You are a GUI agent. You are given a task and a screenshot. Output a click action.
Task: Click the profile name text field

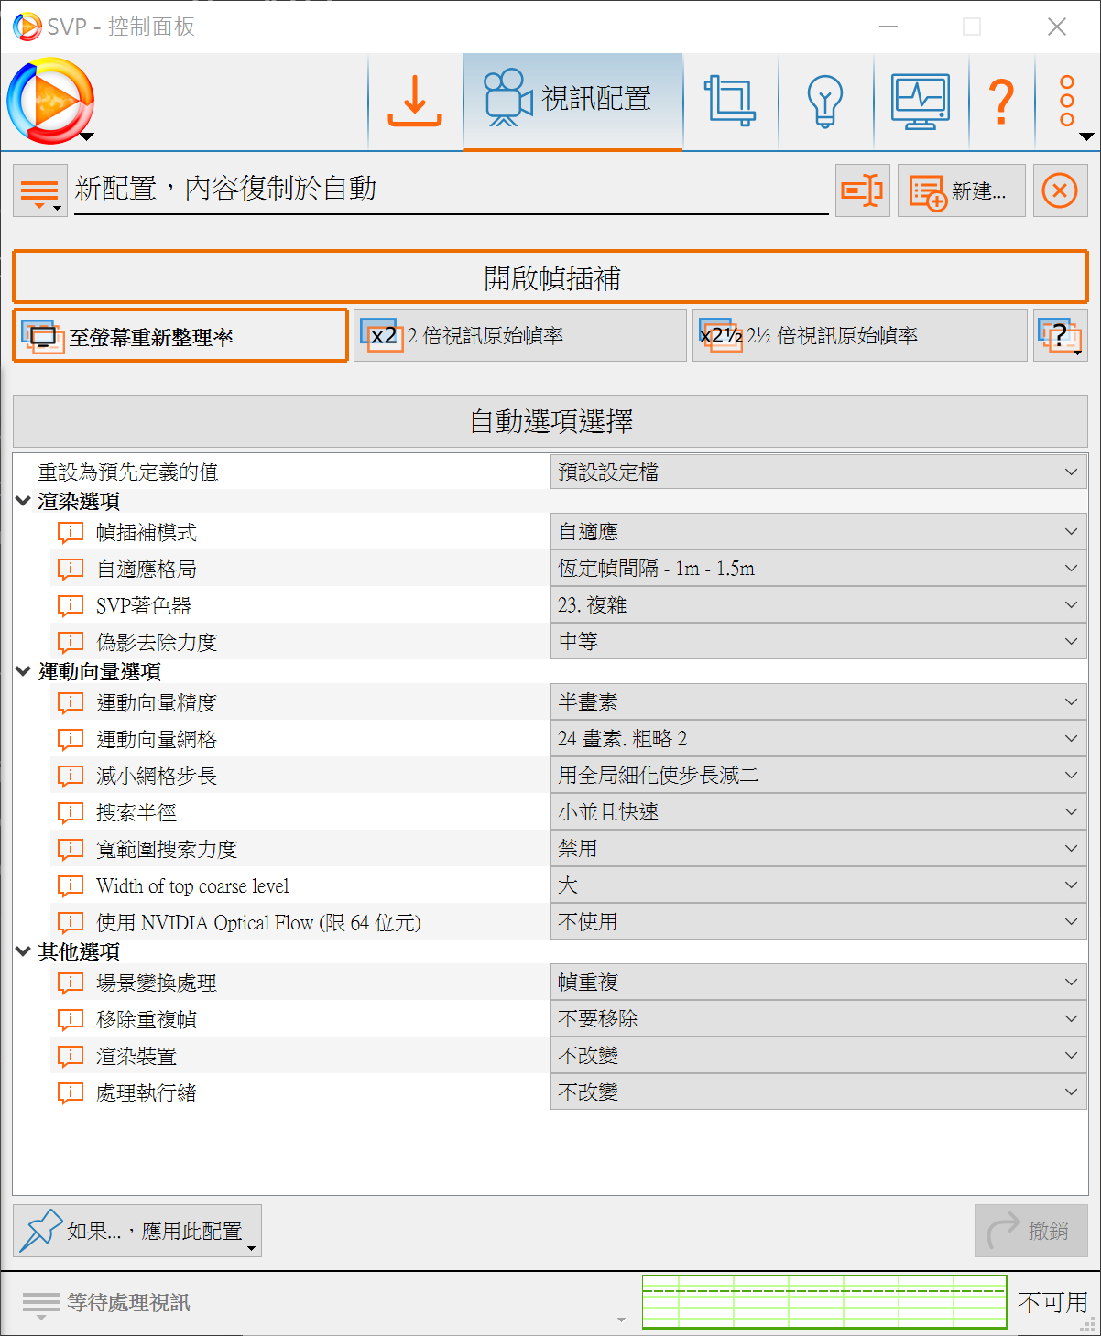[451, 189]
